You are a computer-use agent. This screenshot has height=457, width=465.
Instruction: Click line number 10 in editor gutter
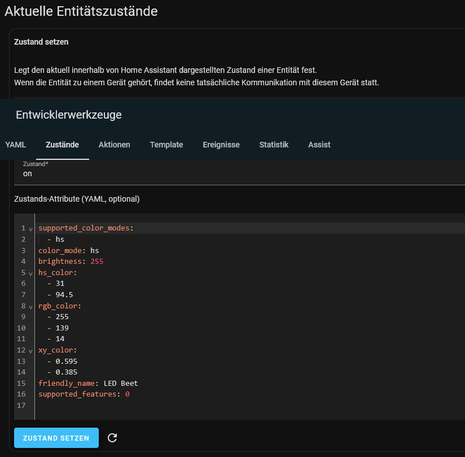pyautogui.click(x=21, y=328)
